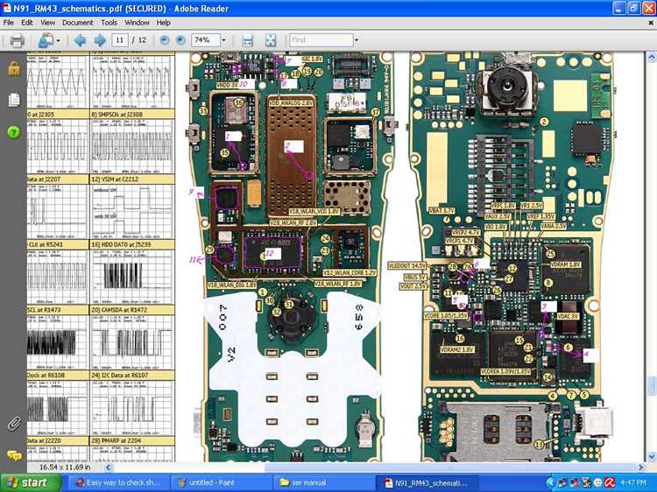Click the VBAT 3.7V label on the board
The width and height of the screenshot is (657, 492).
pos(442,210)
